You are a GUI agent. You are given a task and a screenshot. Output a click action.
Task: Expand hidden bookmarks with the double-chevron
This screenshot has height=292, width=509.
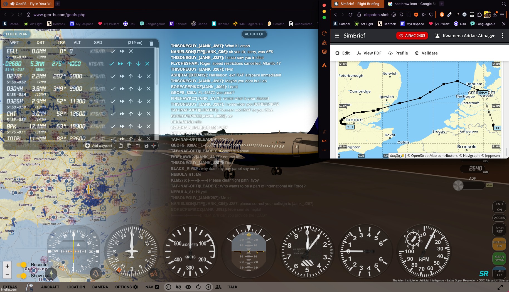point(504,24)
